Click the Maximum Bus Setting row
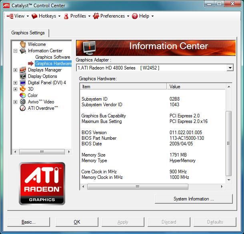The height and width of the screenshot is (234, 244). coord(152,121)
